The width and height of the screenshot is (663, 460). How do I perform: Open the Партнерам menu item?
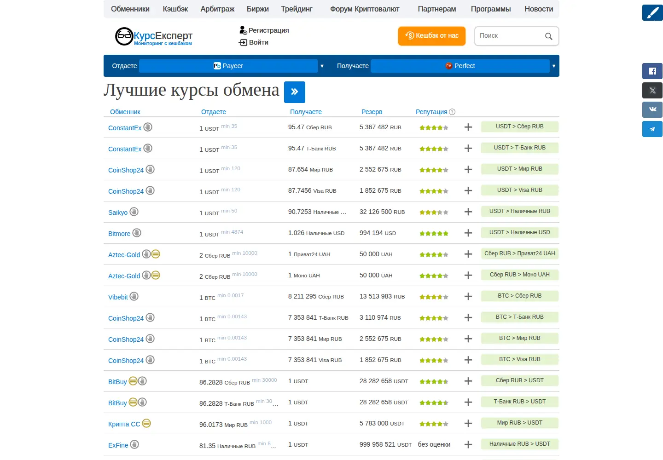[x=437, y=9]
